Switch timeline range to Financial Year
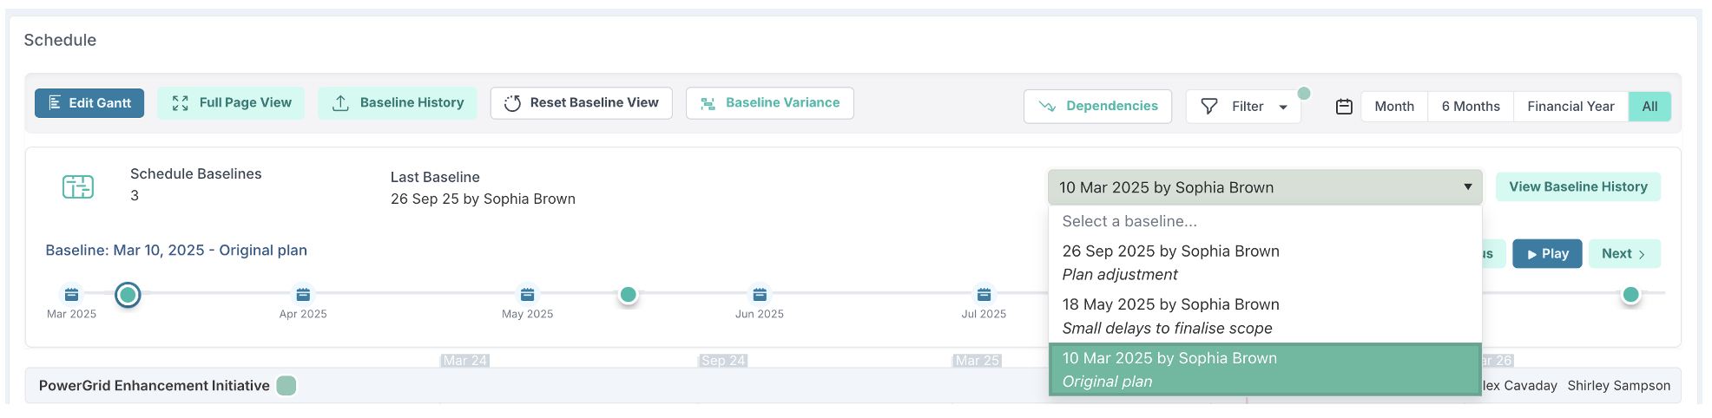 pos(1570,107)
